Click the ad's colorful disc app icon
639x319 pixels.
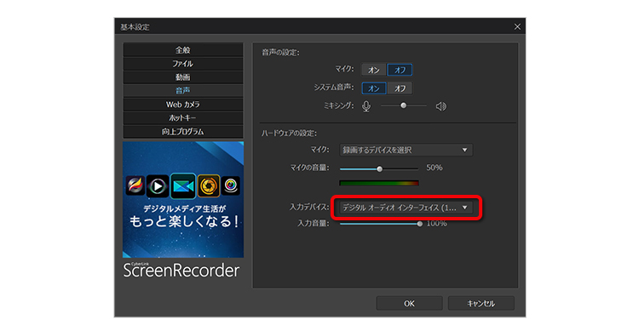coord(231,186)
